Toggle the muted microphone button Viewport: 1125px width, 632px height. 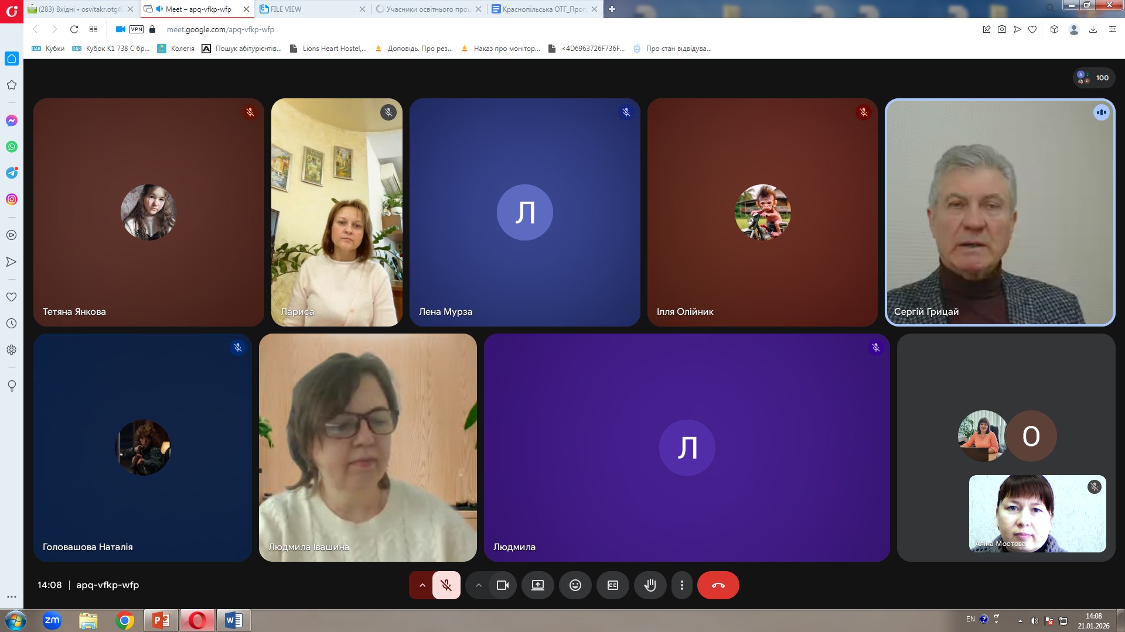[446, 585]
